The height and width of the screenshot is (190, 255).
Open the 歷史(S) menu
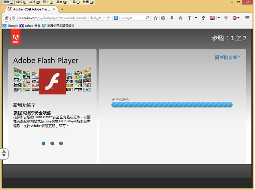[x=48, y=2]
